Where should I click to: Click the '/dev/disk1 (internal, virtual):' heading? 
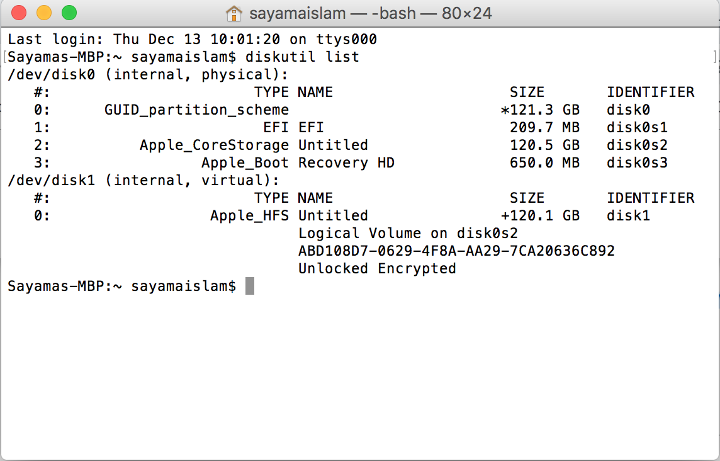[x=143, y=181]
